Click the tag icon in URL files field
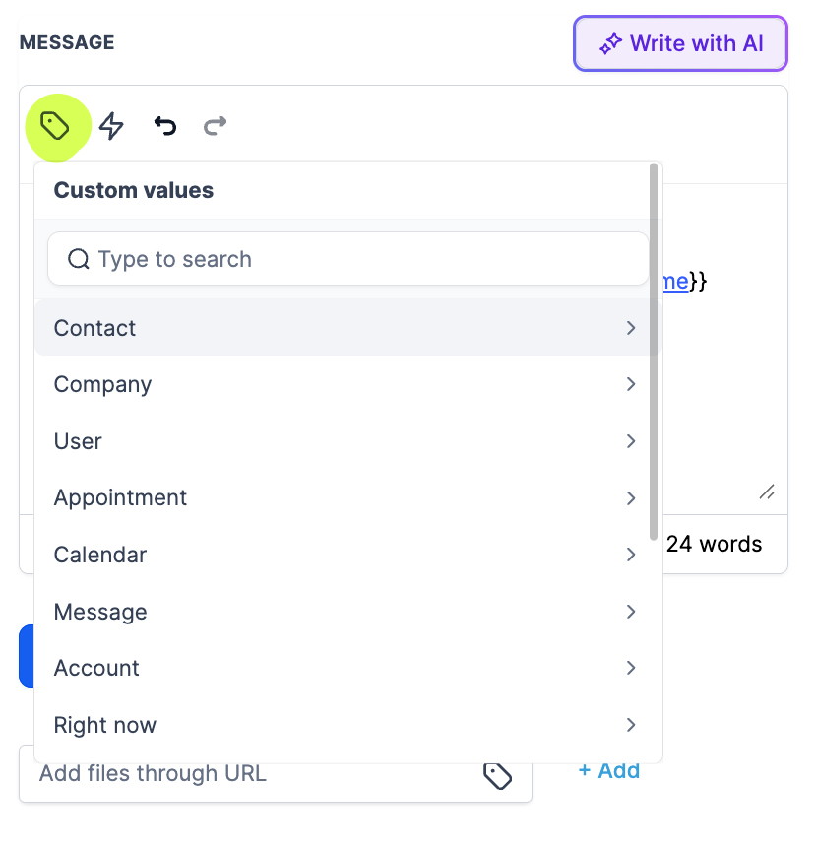This screenshot has width=815, height=853. click(497, 775)
